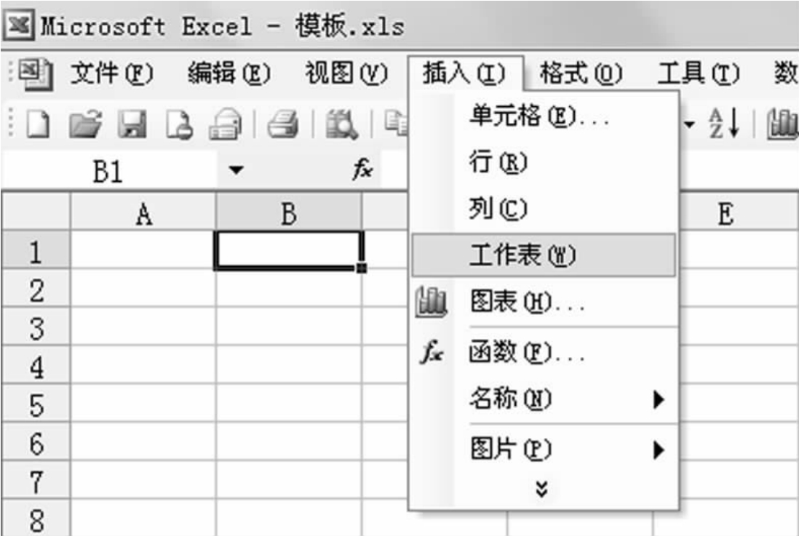Expand the 名称(N) submenu arrow
Image resolution: width=799 pixels, height=536 pixels.
point(659,399)
